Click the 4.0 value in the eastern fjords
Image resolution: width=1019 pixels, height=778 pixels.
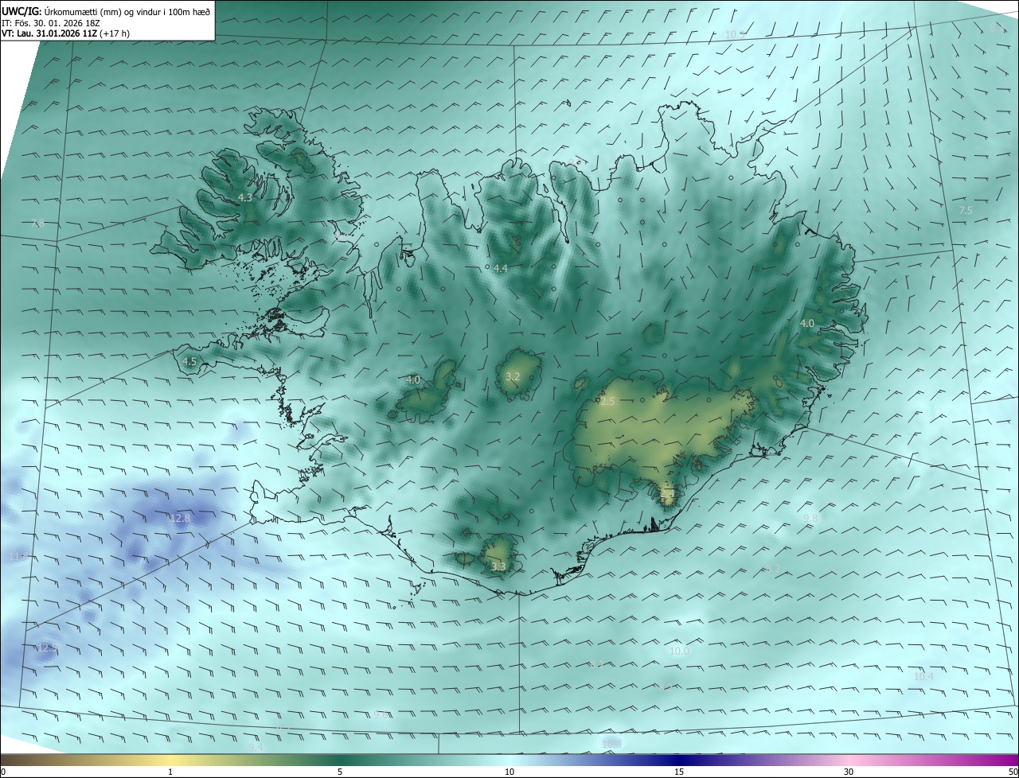[807, 324]
